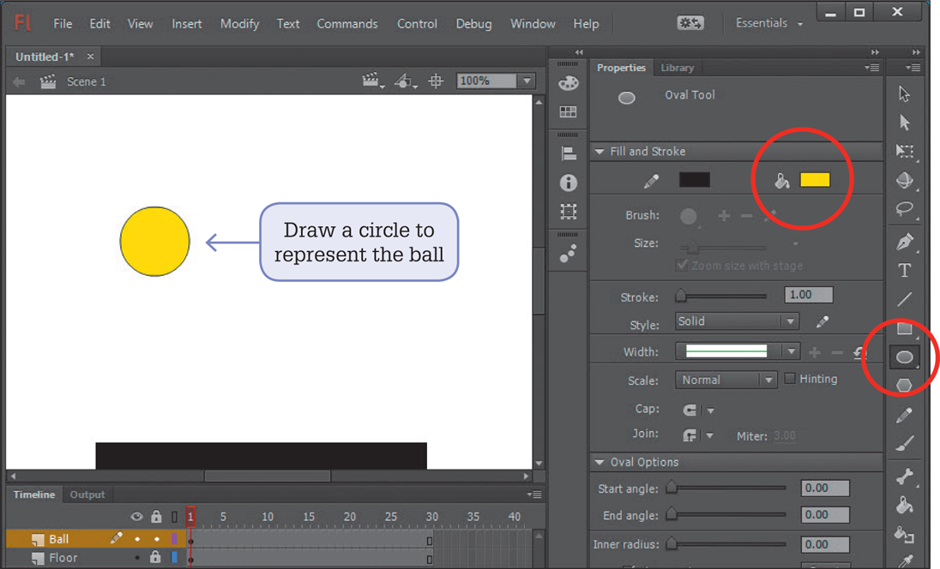Viewport: 940px width, 569px height.
Task: Click the show/hide all layers eye
Action: point(136,516)
